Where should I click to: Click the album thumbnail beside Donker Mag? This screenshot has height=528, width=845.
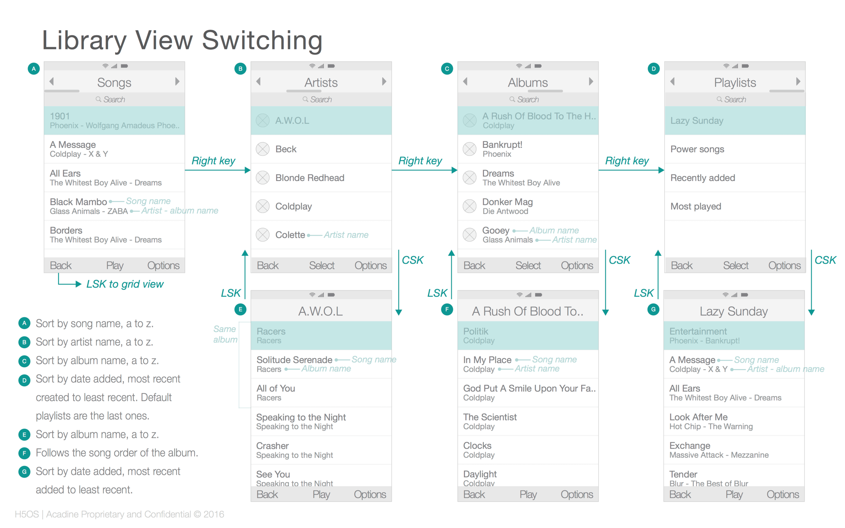coord(469,206)
